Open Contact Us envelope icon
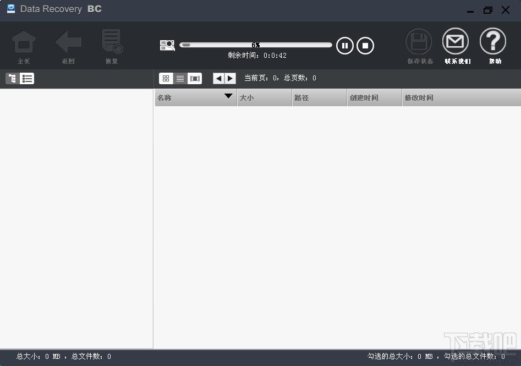 [456, 42]
